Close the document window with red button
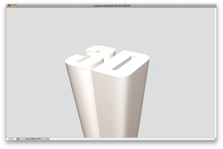Screen dimensions: 223x149 pos(9,5)
